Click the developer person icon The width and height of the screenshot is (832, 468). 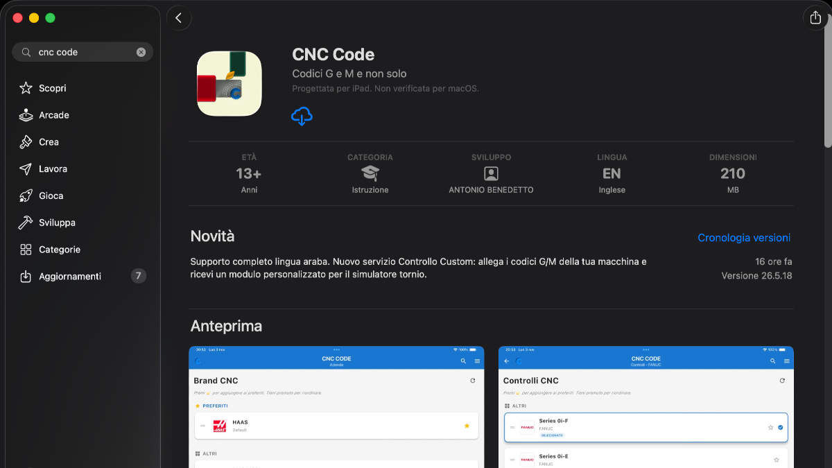coord(491,173)
